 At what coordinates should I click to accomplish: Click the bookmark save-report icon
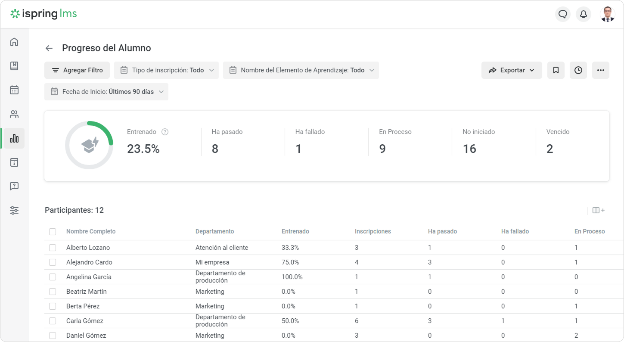pos(556,70)
